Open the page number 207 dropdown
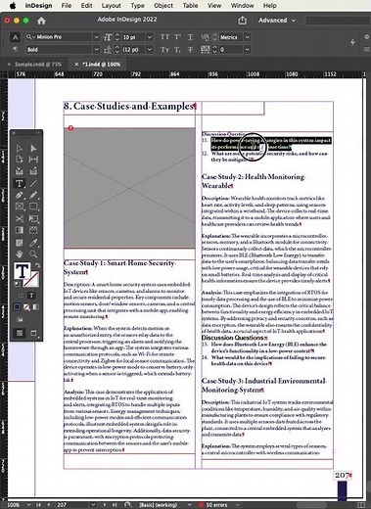 93,505
